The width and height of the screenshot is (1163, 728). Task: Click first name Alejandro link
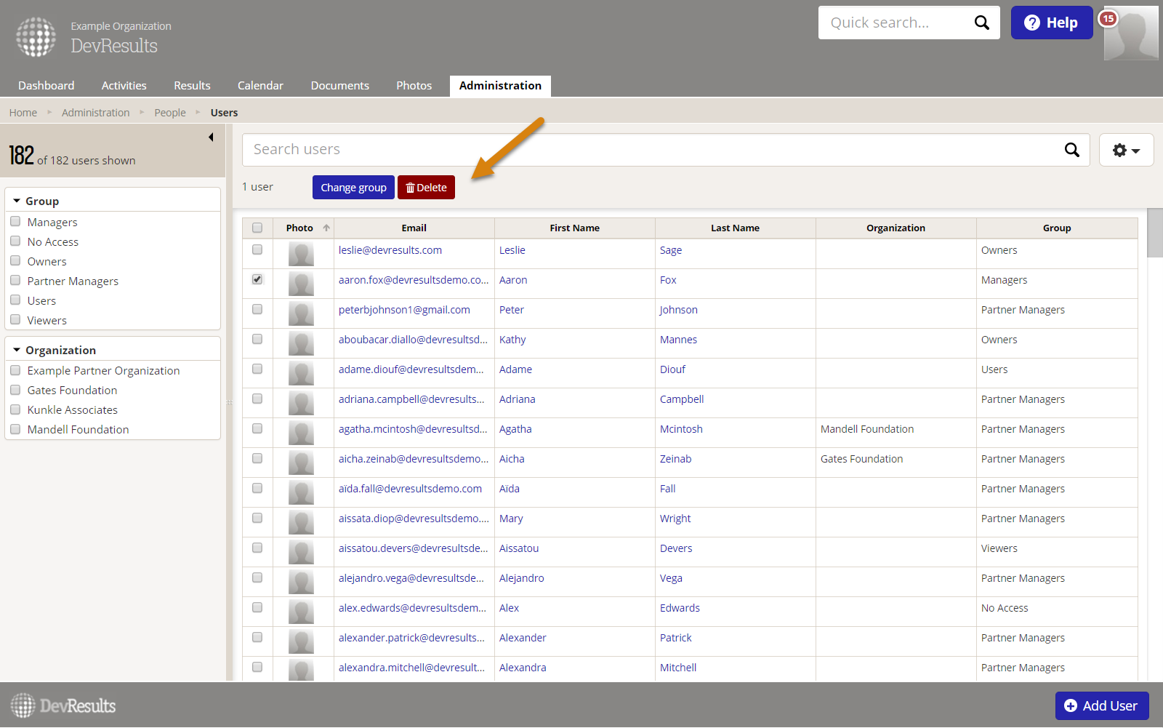(522, 578)
